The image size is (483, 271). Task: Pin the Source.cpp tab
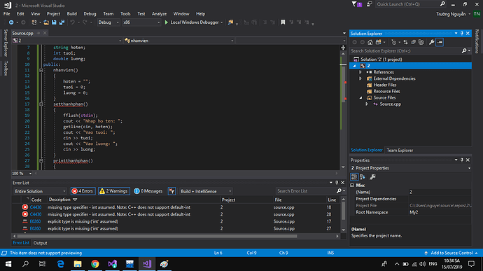coord(38,33)
